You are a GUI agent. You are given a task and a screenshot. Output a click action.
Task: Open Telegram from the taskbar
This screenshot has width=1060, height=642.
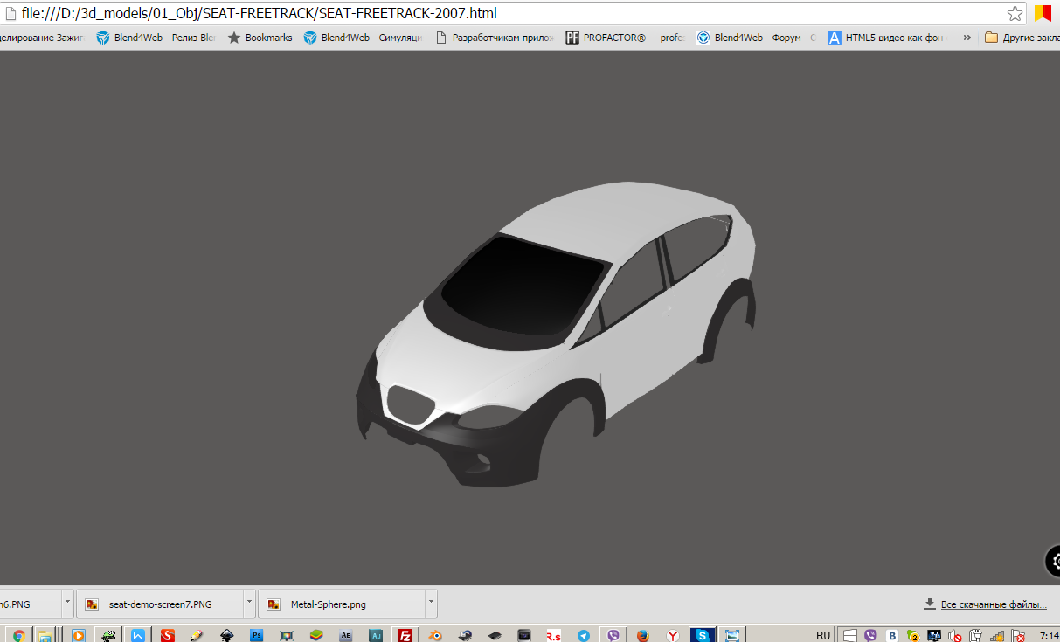coord(584,635)
